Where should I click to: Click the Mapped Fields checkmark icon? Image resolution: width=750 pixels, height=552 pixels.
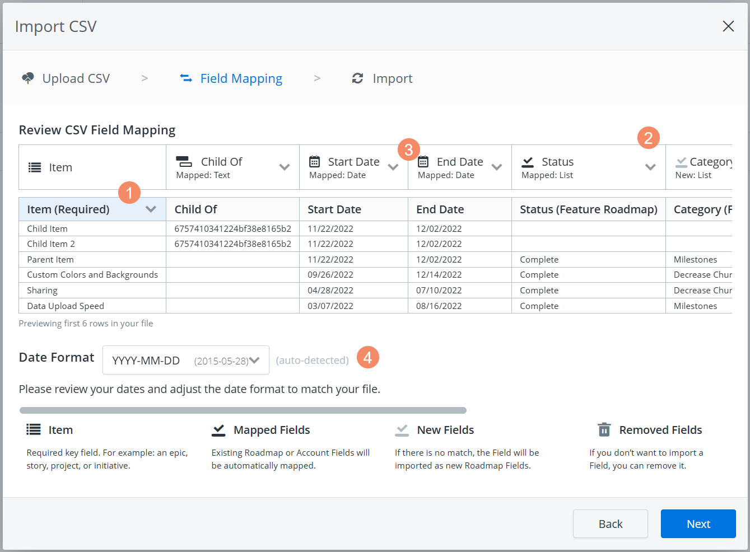pyautogui.click(x=217, y=429)
